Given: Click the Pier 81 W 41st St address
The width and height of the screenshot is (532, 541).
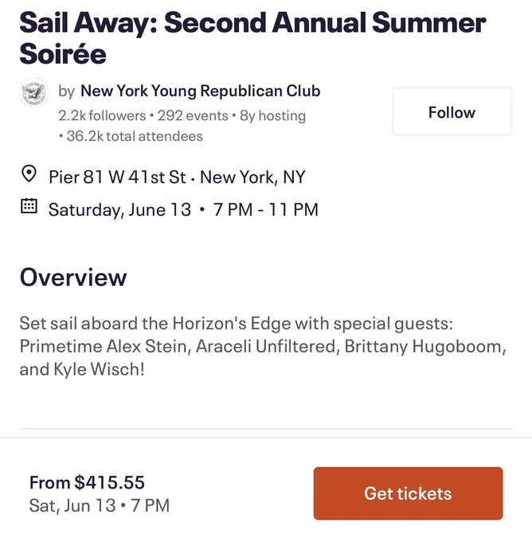Looking at the screenshot, I should click(117, 177).
